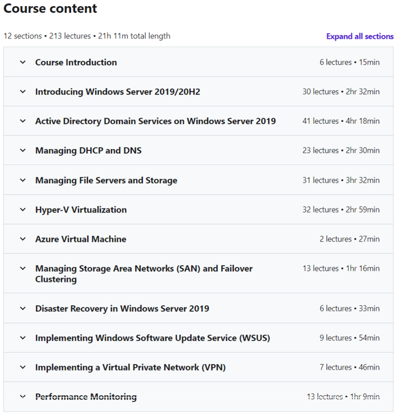Toggle chevron for Storage Area Networks section
This screenshot has height=415, width=396.
(23, 269)
